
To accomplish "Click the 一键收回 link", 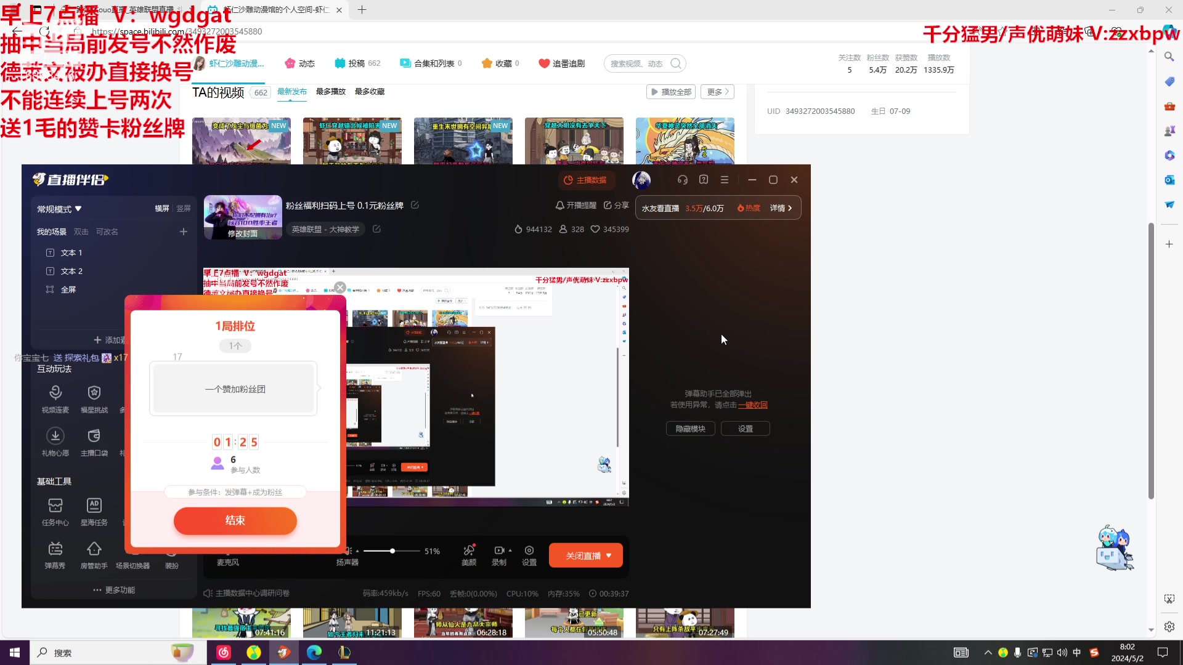I will point(753,405).
